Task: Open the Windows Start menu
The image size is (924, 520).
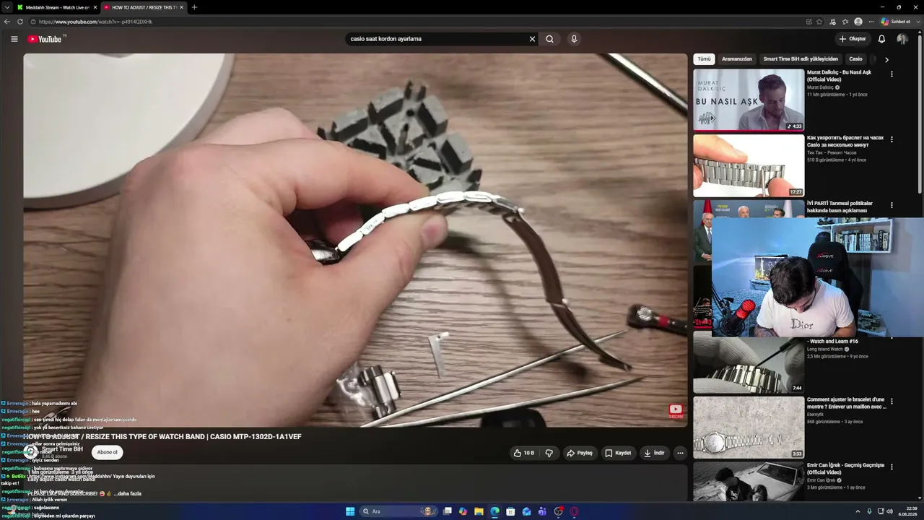Action: coord(350,511)
